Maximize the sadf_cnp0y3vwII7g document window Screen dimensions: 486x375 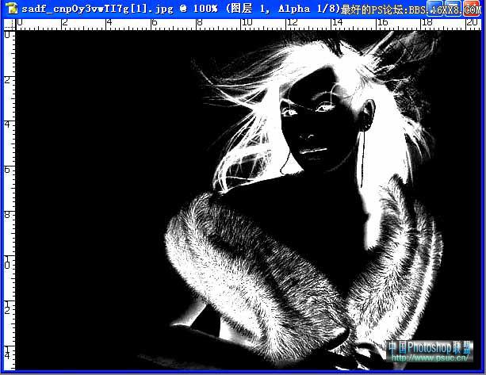click(453, 9)
